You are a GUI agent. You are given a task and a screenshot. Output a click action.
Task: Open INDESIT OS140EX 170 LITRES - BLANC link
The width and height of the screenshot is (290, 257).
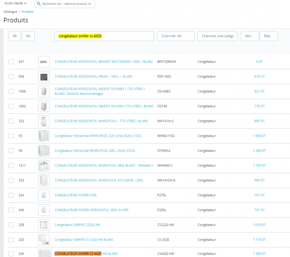tap(104, 106)
